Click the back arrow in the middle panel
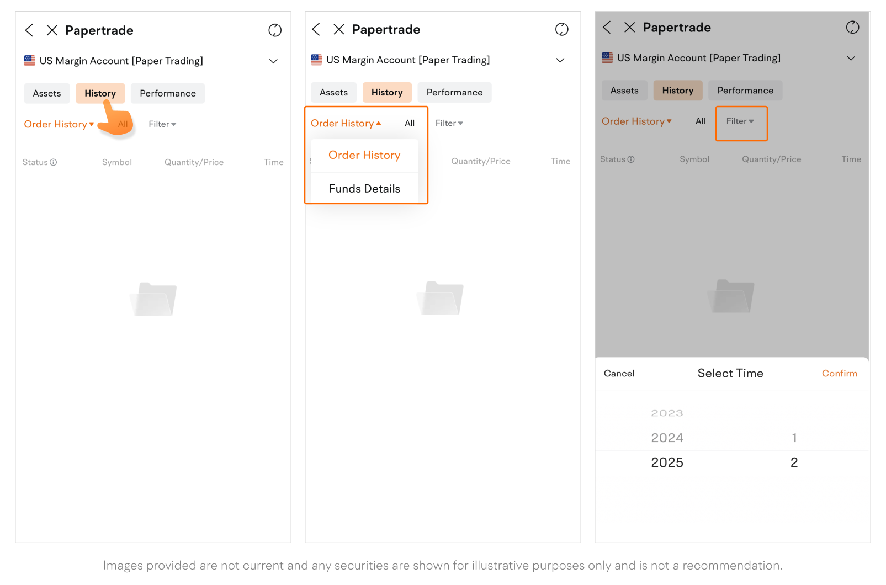Viewport: 886px width, 585px height. (316, 29)
